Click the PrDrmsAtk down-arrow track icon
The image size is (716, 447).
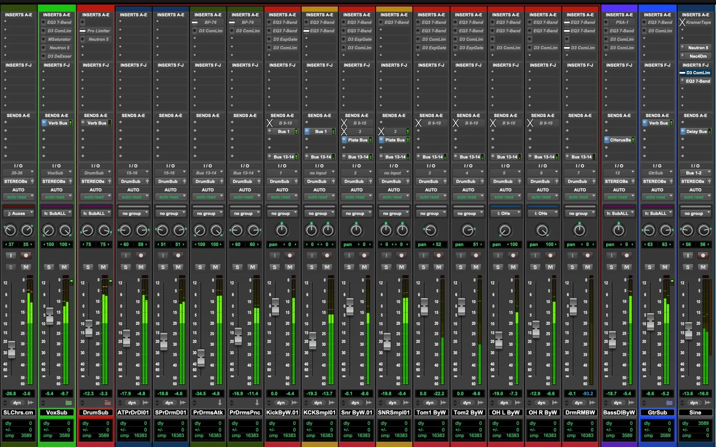tap(220, 402)
